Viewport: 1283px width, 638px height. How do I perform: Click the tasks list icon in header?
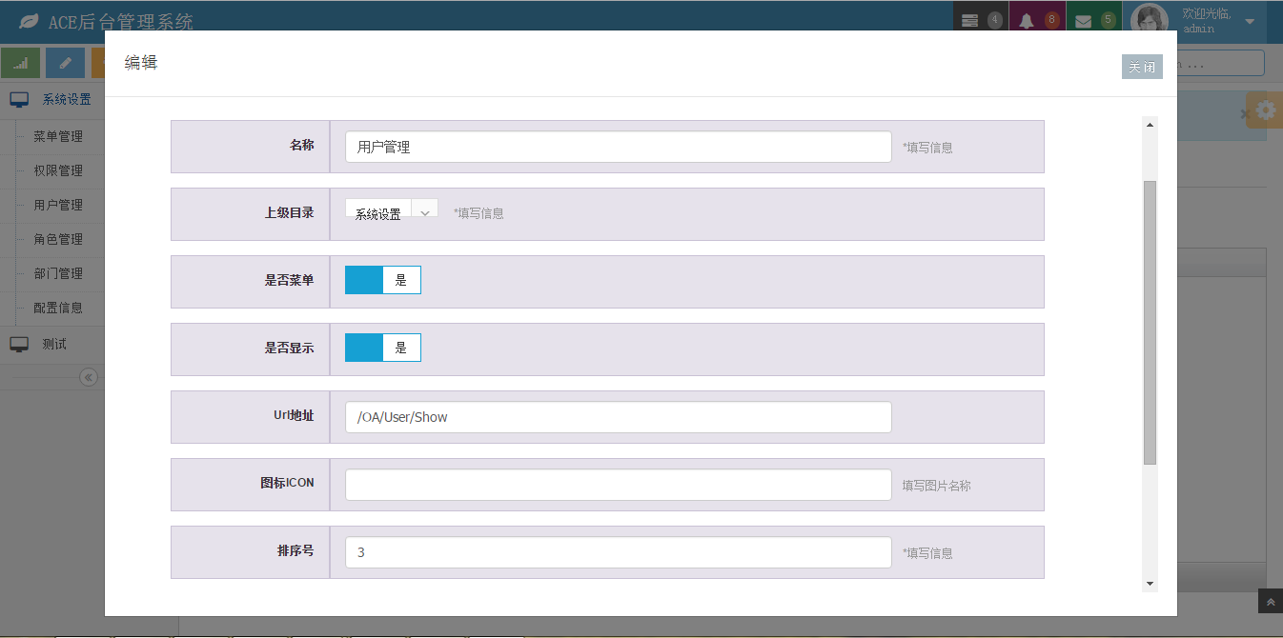[x=970, y=21]
